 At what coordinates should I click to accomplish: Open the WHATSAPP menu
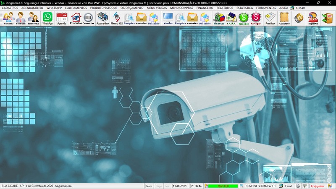pyautogui.click(x=54, y=8)
